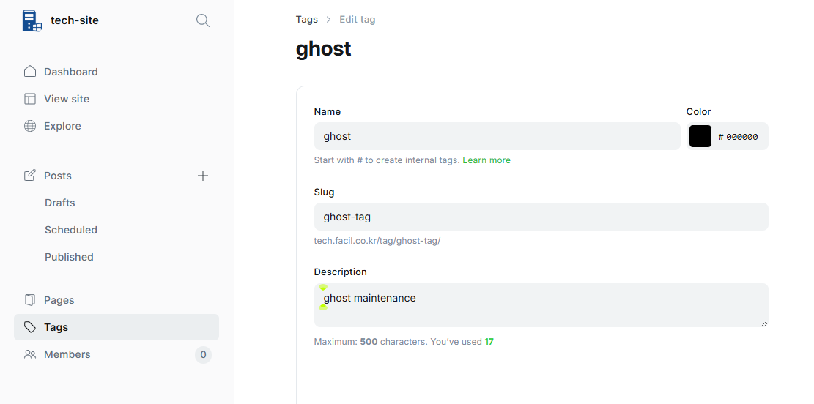This screenshot has height=404, width=814.
Task: Click the Posts pencil icon
Action: click(30, 176)
